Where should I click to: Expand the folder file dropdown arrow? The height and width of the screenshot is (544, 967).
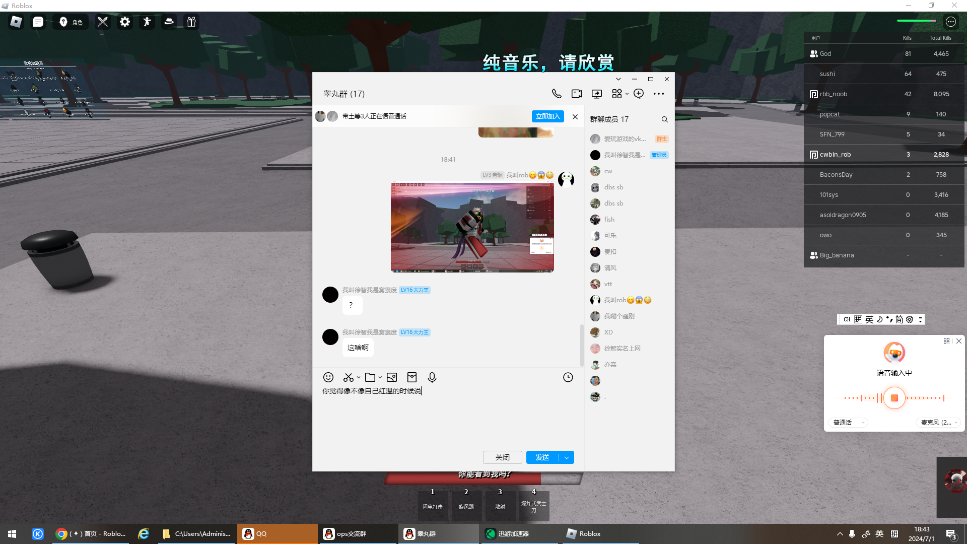point(380,377)
